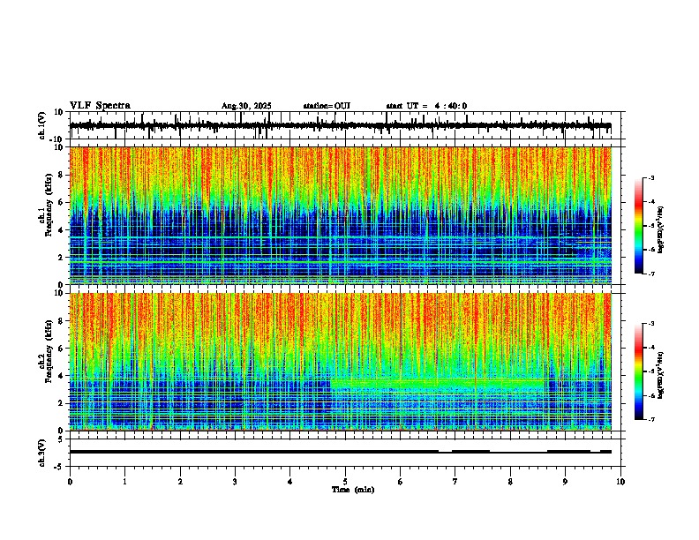Select the "Aug.30, 2025" date label
This screenshot has width=699, height=540.
click(x=246, y=106)
